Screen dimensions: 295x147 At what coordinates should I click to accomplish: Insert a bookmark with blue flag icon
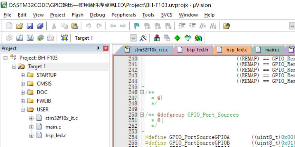coord(136,26)
